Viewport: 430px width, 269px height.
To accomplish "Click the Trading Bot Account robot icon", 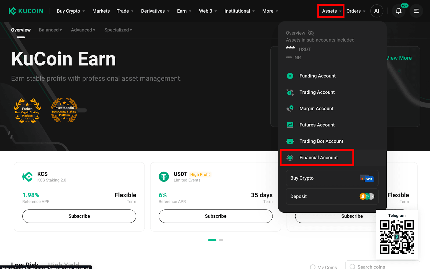I will [290, 141].
